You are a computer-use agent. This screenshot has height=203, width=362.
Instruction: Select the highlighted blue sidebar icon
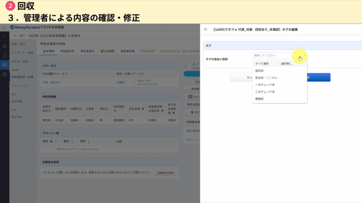5,65
